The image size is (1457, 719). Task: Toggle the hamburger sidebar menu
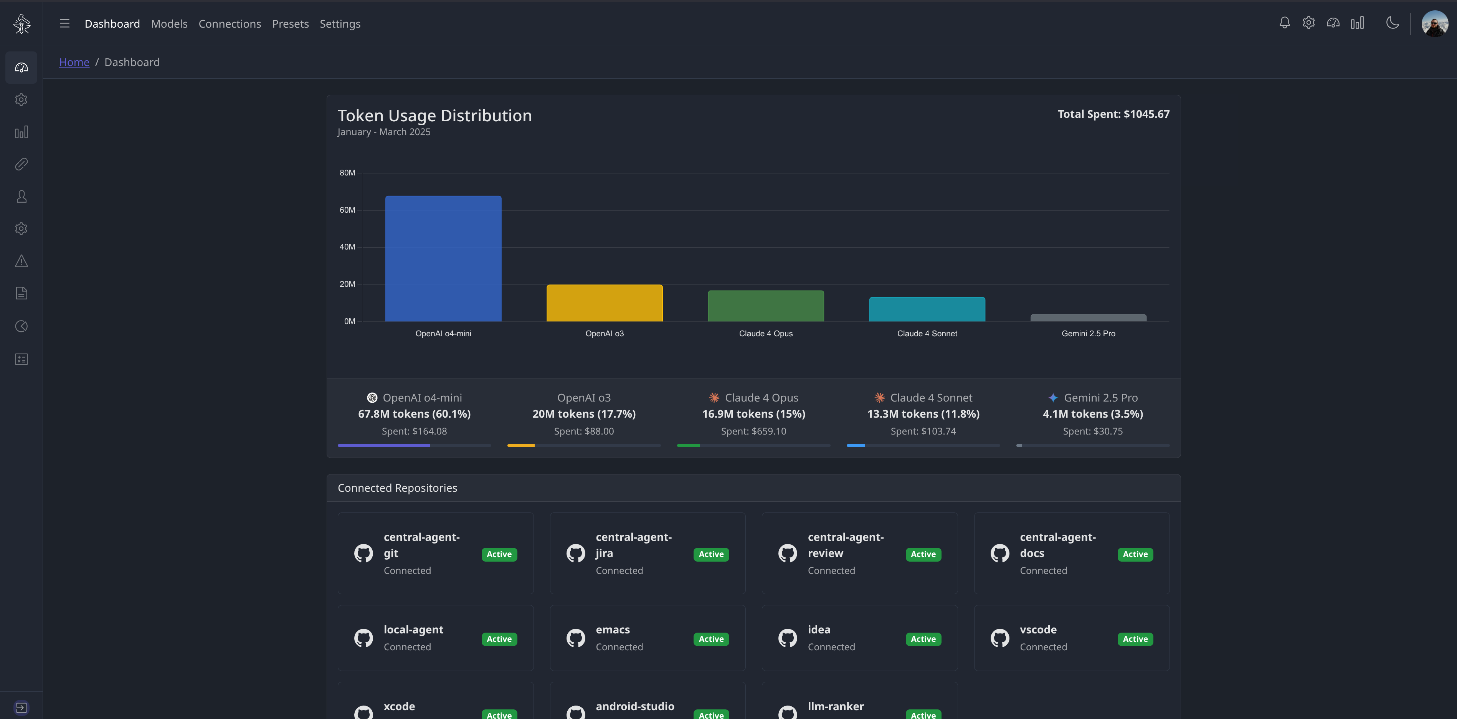coord(64,23)
